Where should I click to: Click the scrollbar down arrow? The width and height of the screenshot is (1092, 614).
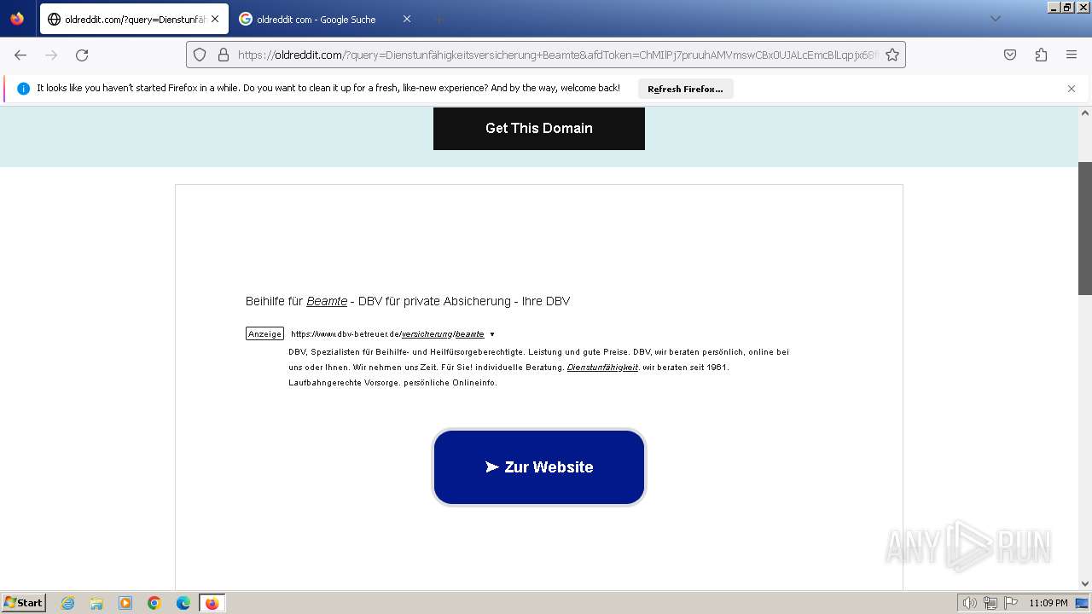pos(1085,583)
